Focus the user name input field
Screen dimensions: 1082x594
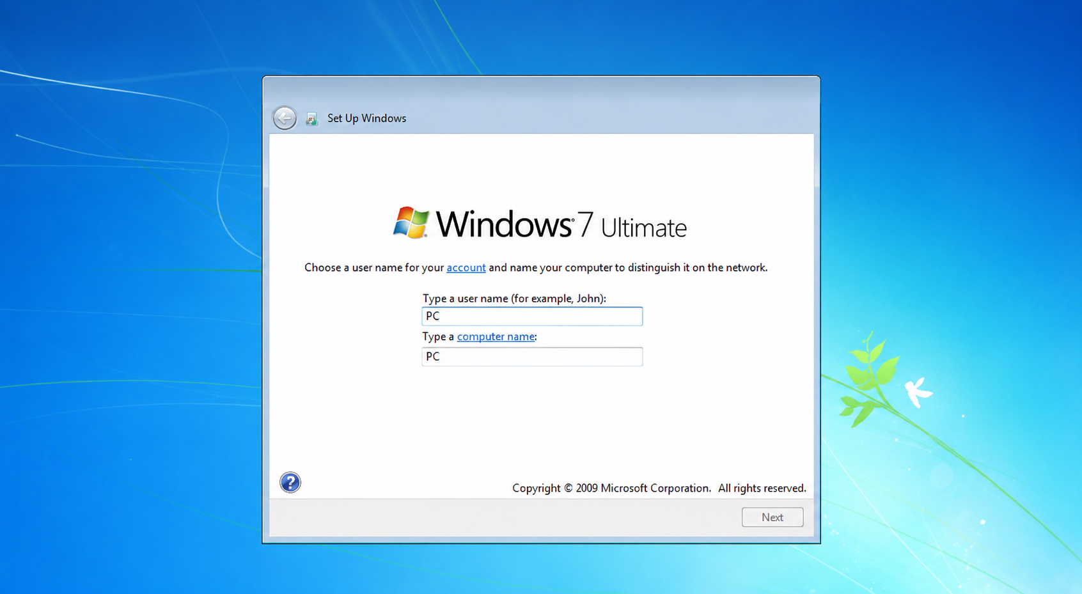pos(532,316)
